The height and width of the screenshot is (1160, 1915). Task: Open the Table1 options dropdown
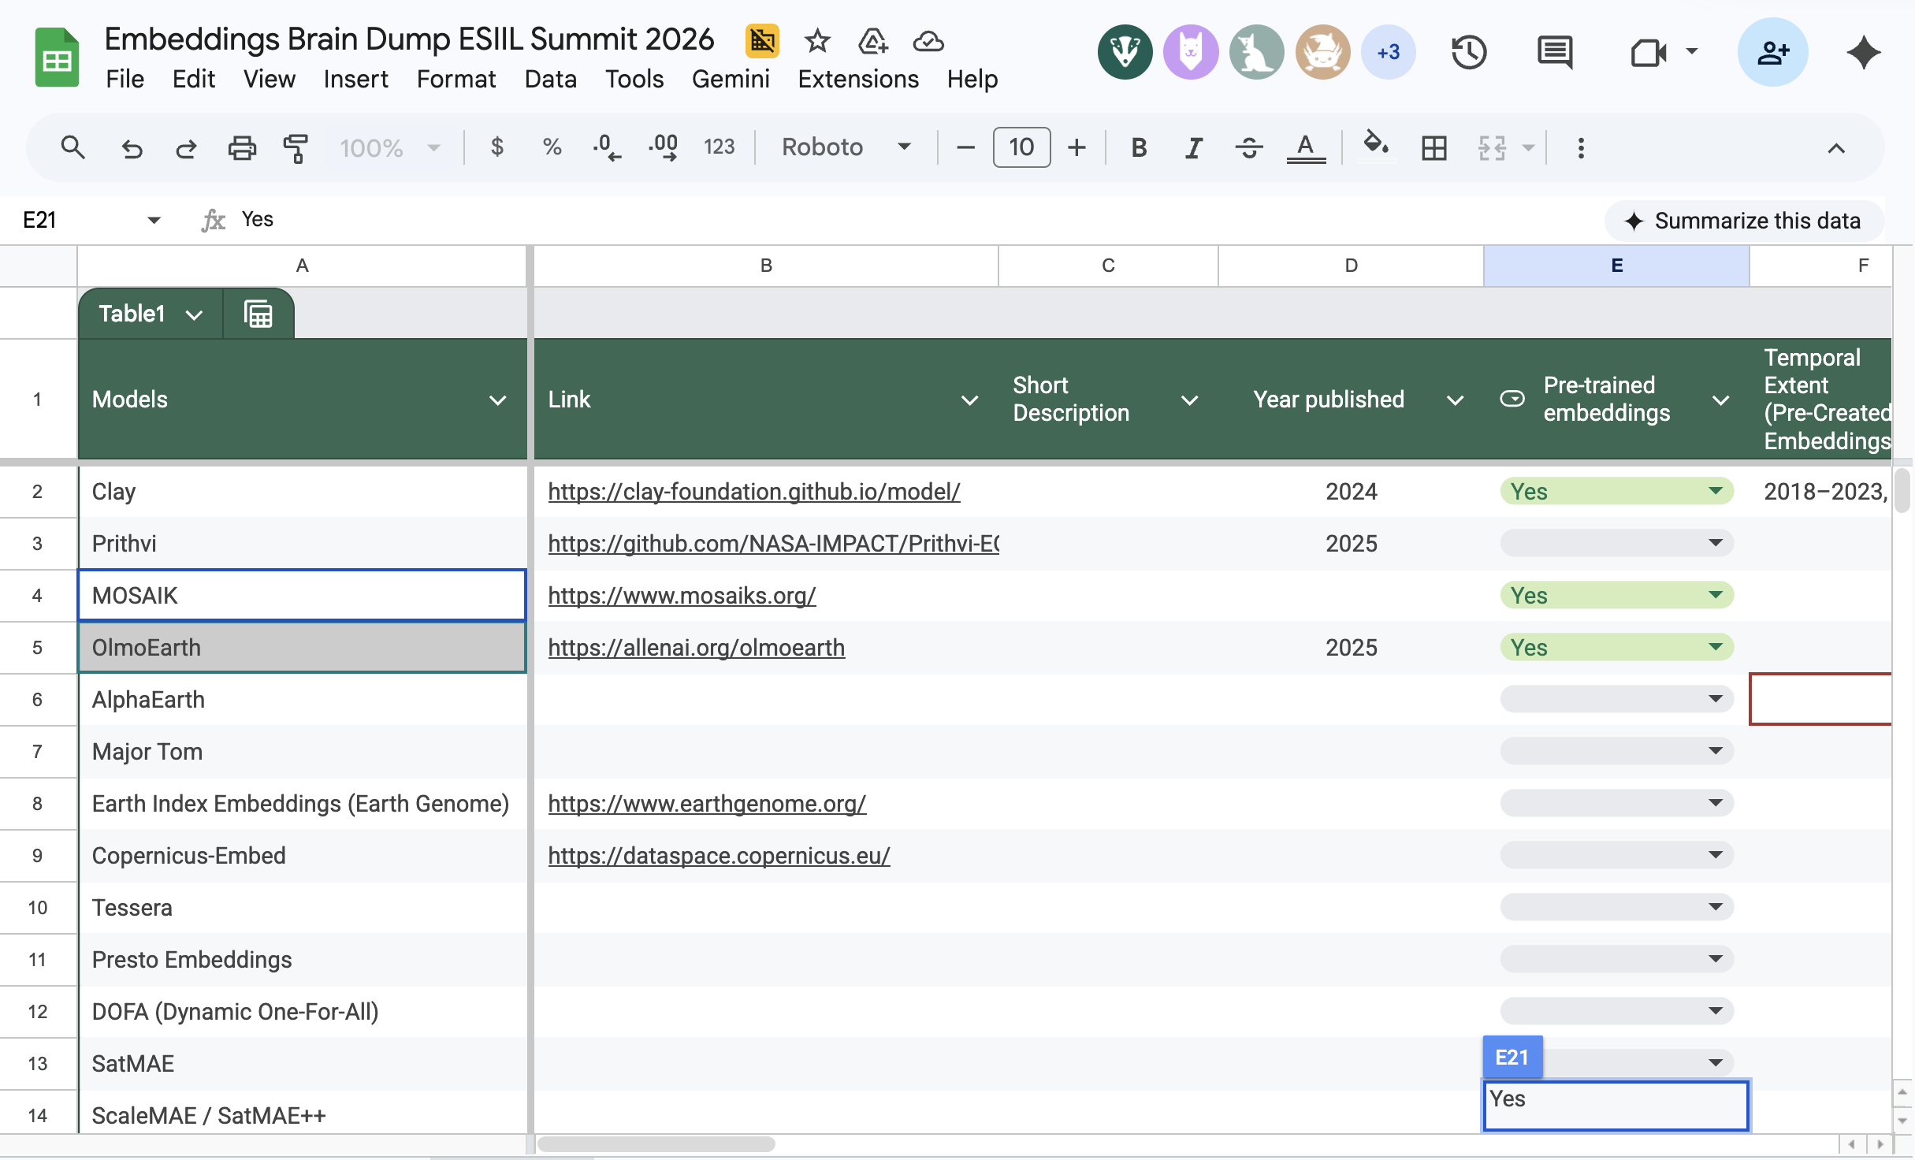[x=194, y=314]
